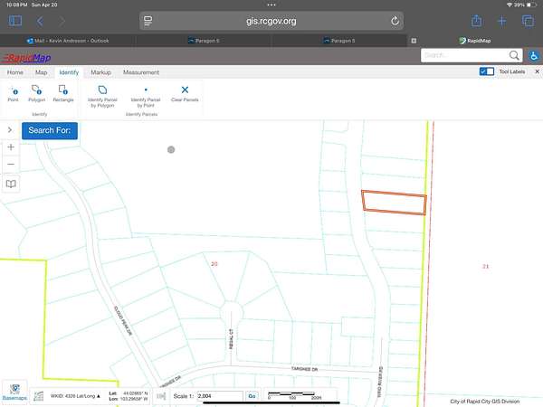Click the Go button next to scale

[252, 396]
